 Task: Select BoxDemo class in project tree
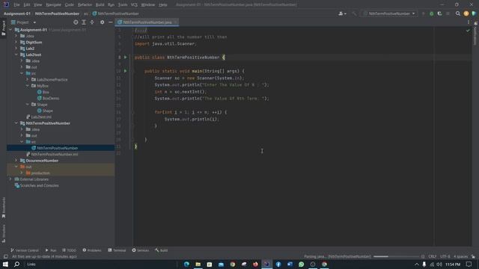coord(51,98)
